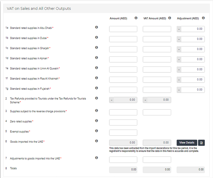Show info for Goods imported into the UAE
The image size is (213, 178).
(x=96, y=141)
